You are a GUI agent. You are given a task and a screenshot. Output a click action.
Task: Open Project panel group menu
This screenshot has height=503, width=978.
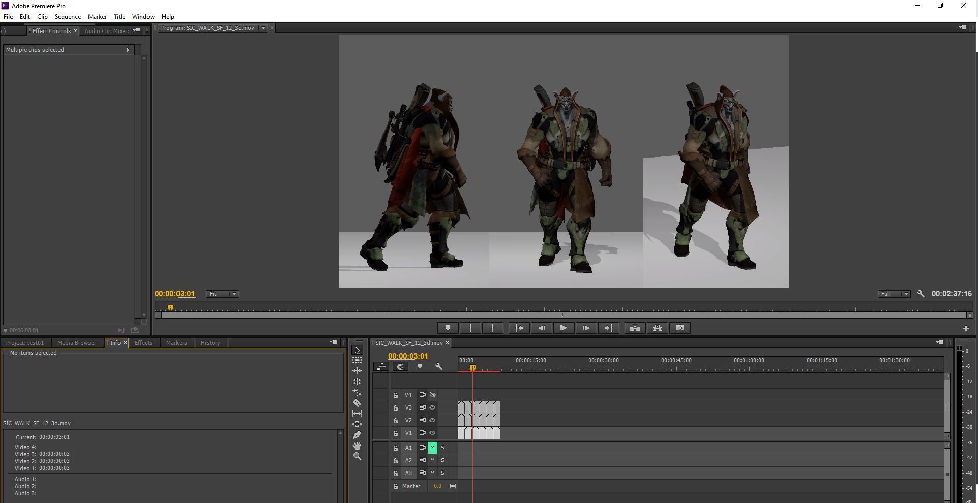click(x=333, y=342)
